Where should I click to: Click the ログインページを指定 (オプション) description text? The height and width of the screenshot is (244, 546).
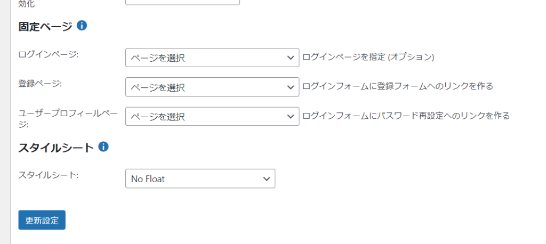tap(368, 57)
